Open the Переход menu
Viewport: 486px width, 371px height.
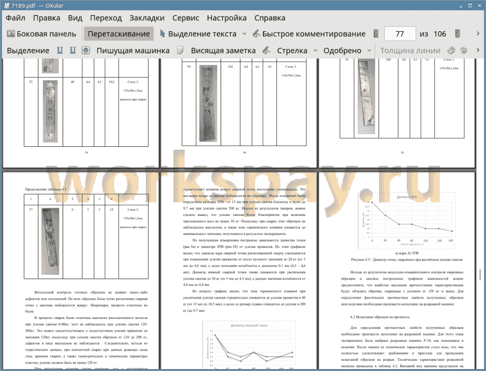click(105, 18)
